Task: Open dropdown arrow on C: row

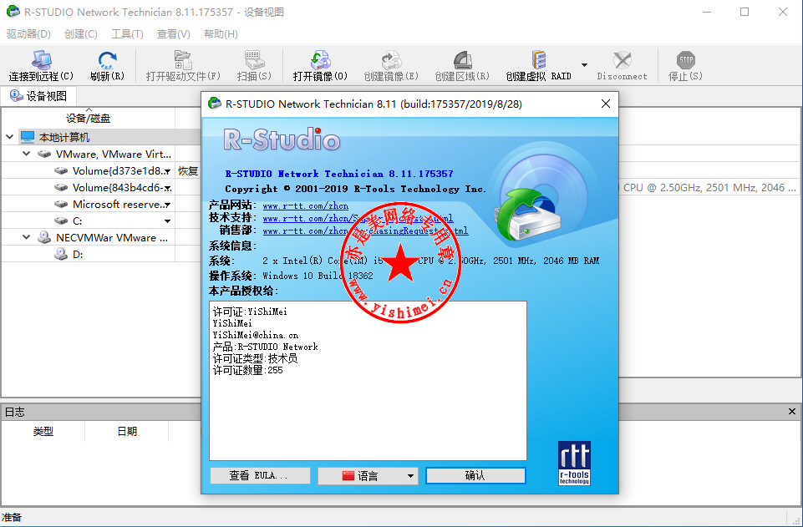Action: (167, 221)
